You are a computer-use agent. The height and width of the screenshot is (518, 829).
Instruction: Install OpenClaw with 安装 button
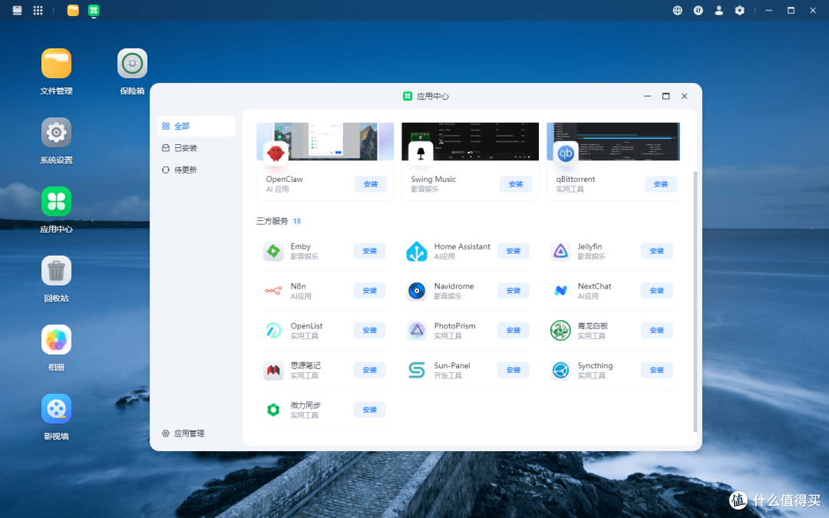(x=371, y=184)
